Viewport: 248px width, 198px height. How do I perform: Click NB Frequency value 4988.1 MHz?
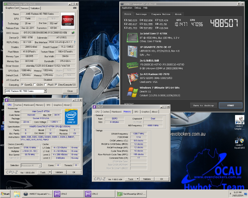pyautogui.click(x=153, y=125)
